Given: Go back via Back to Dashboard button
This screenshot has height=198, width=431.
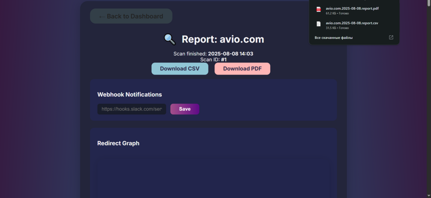Looking at the screenshot, I should click(131, 16).
